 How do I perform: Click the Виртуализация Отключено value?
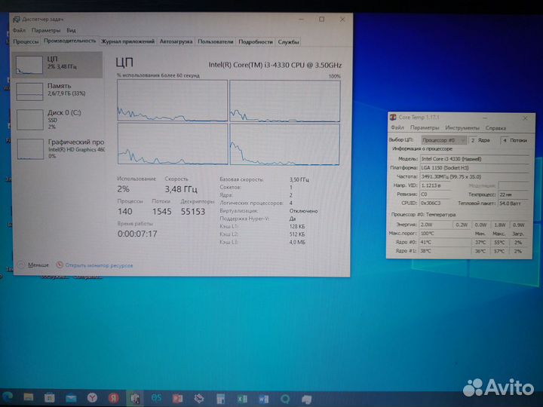point(303,211)
